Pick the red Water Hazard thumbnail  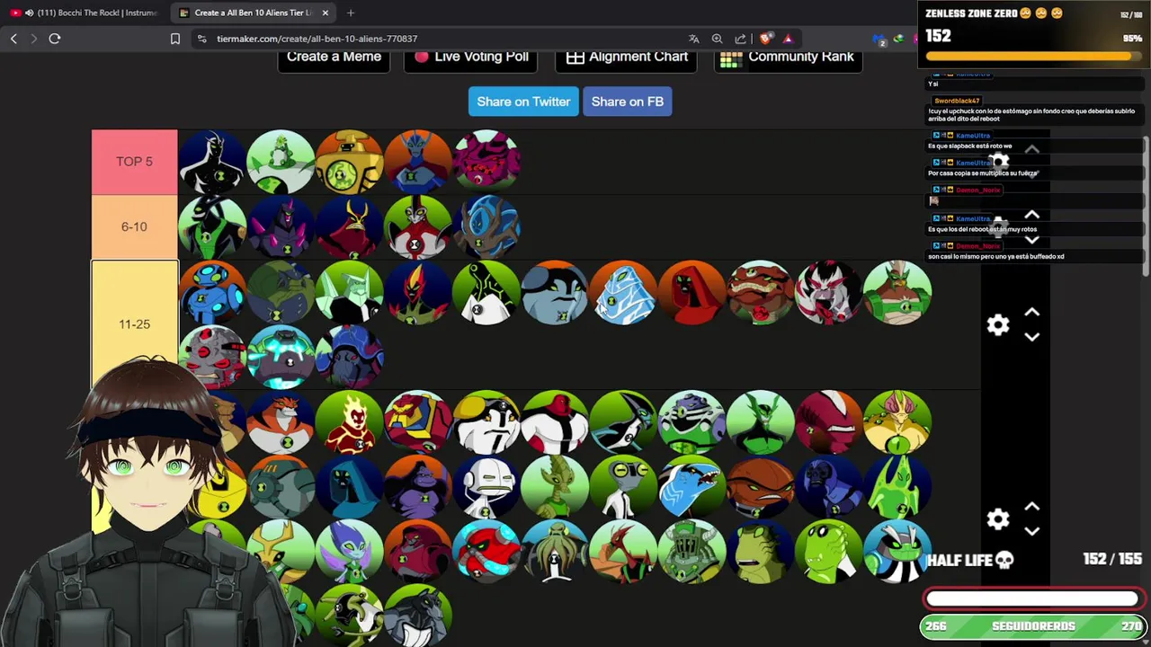tap(486, 551)
